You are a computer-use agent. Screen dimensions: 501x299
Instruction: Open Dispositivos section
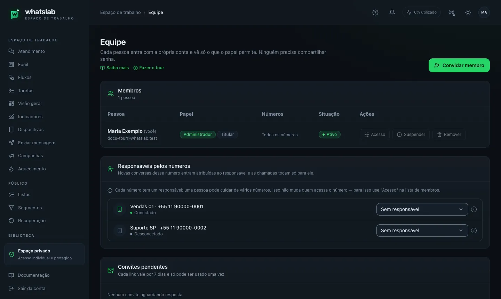click(31, 130)
